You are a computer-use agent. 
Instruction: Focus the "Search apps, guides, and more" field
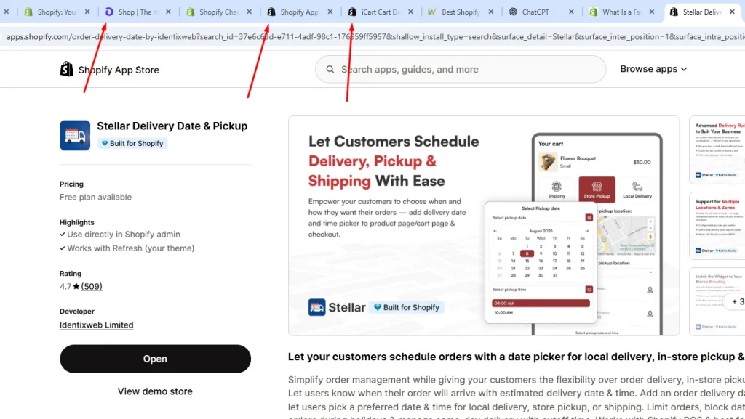click(x=461, y=69)
